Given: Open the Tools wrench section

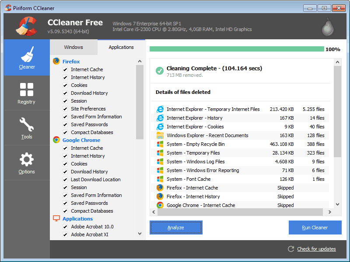Looking at the screenshot, I should [x=27, y=128].
